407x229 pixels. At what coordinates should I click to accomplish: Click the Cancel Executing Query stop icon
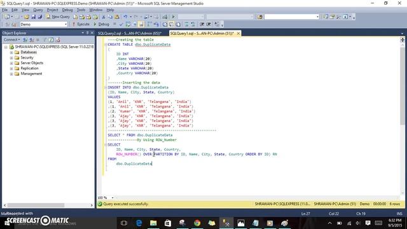point(114,24)
